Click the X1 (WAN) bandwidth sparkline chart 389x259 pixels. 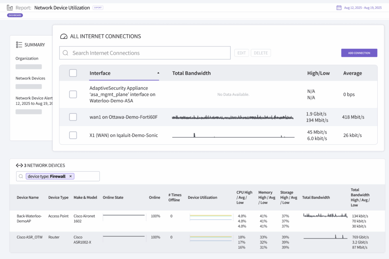click(x=233, y=135)
